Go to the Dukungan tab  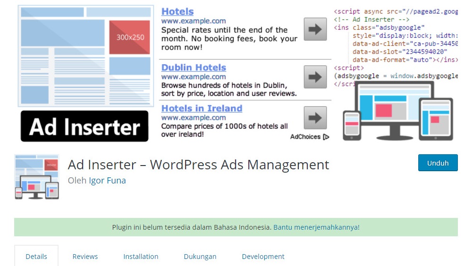(x=200, y=257)
